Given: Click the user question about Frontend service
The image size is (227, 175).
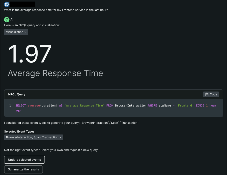Looking at the screenshot, I should coord(58,10).
